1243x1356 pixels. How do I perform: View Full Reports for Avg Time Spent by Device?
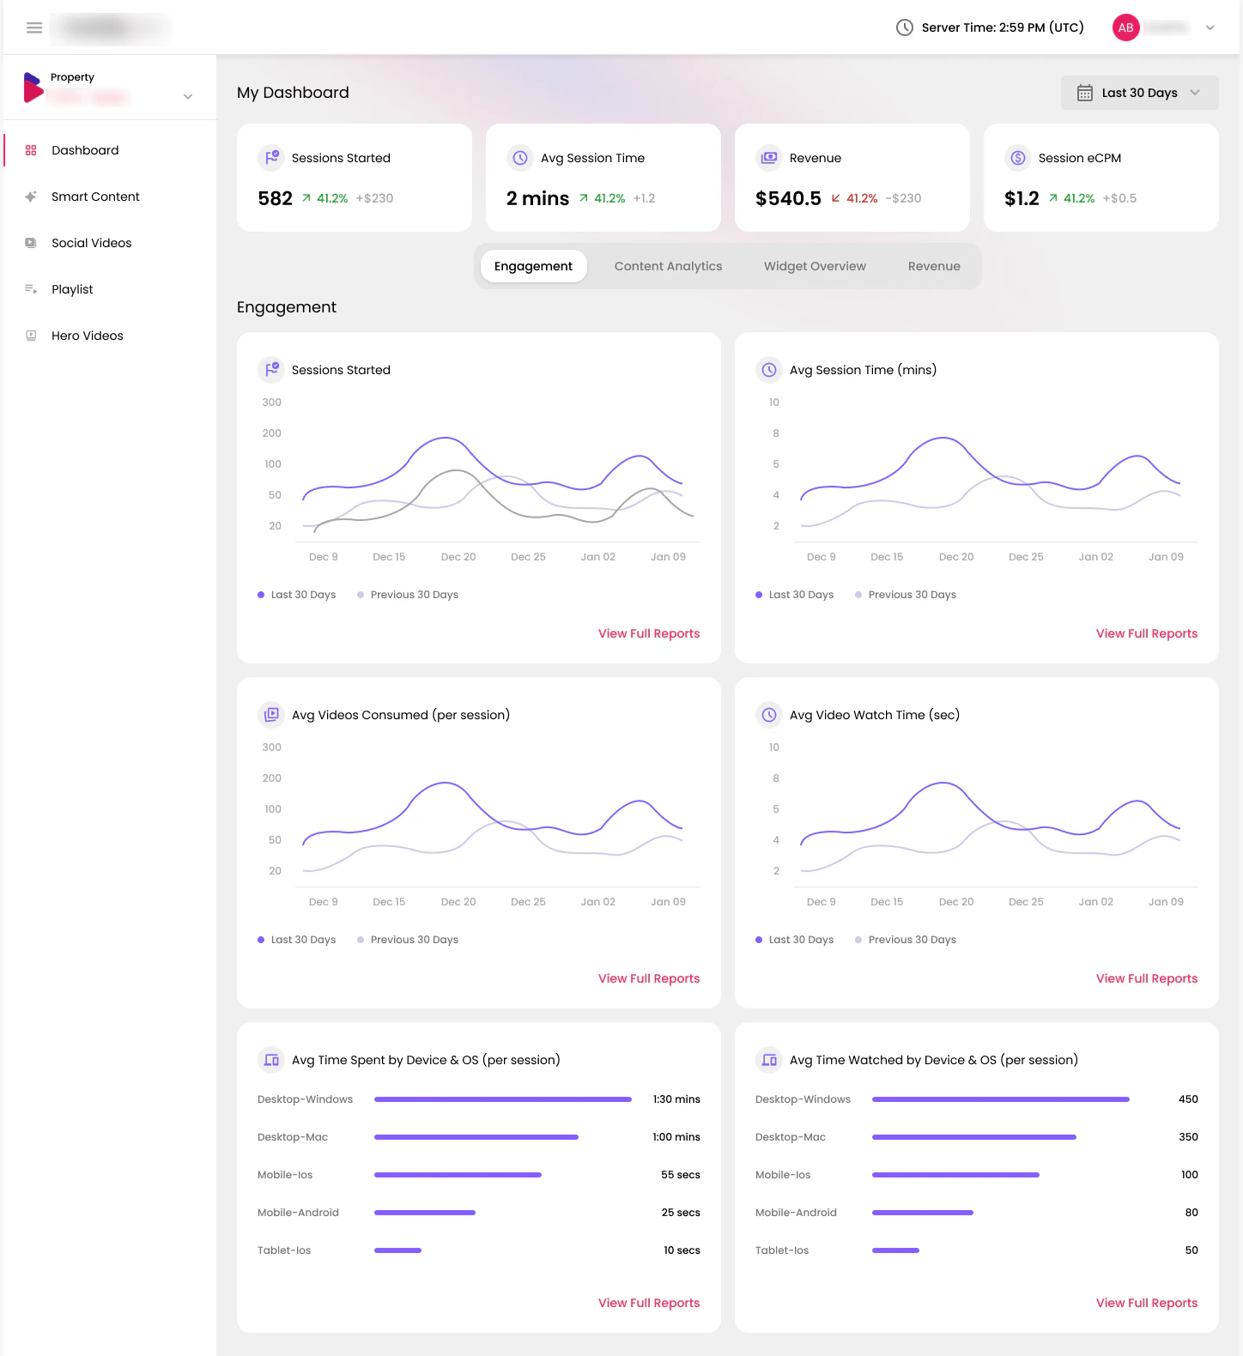point(649,1303)
